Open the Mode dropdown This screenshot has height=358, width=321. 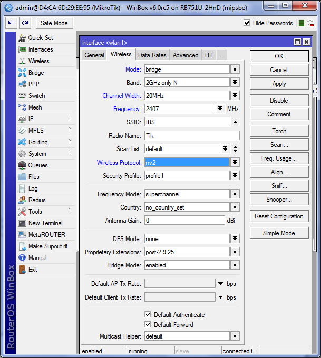coord(235,69)
